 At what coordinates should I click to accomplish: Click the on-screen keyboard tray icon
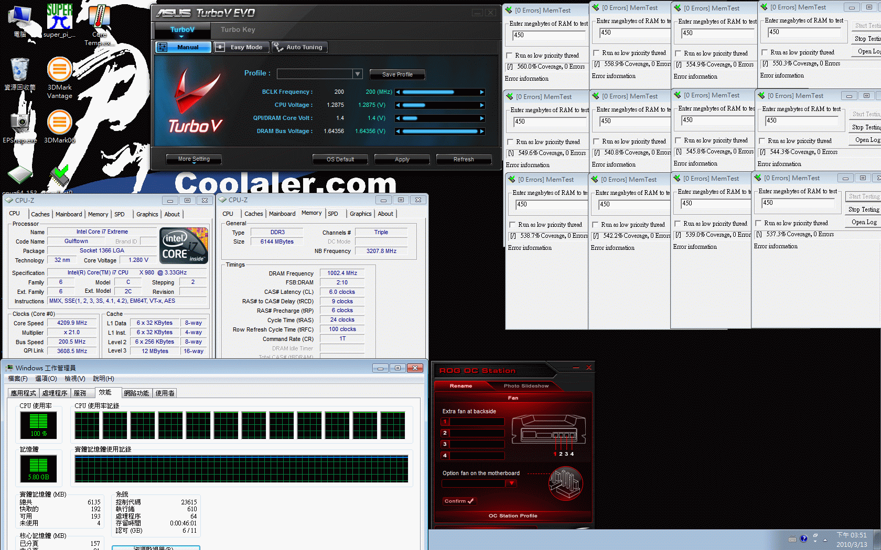pyautogui.click(x=792, y=539)
